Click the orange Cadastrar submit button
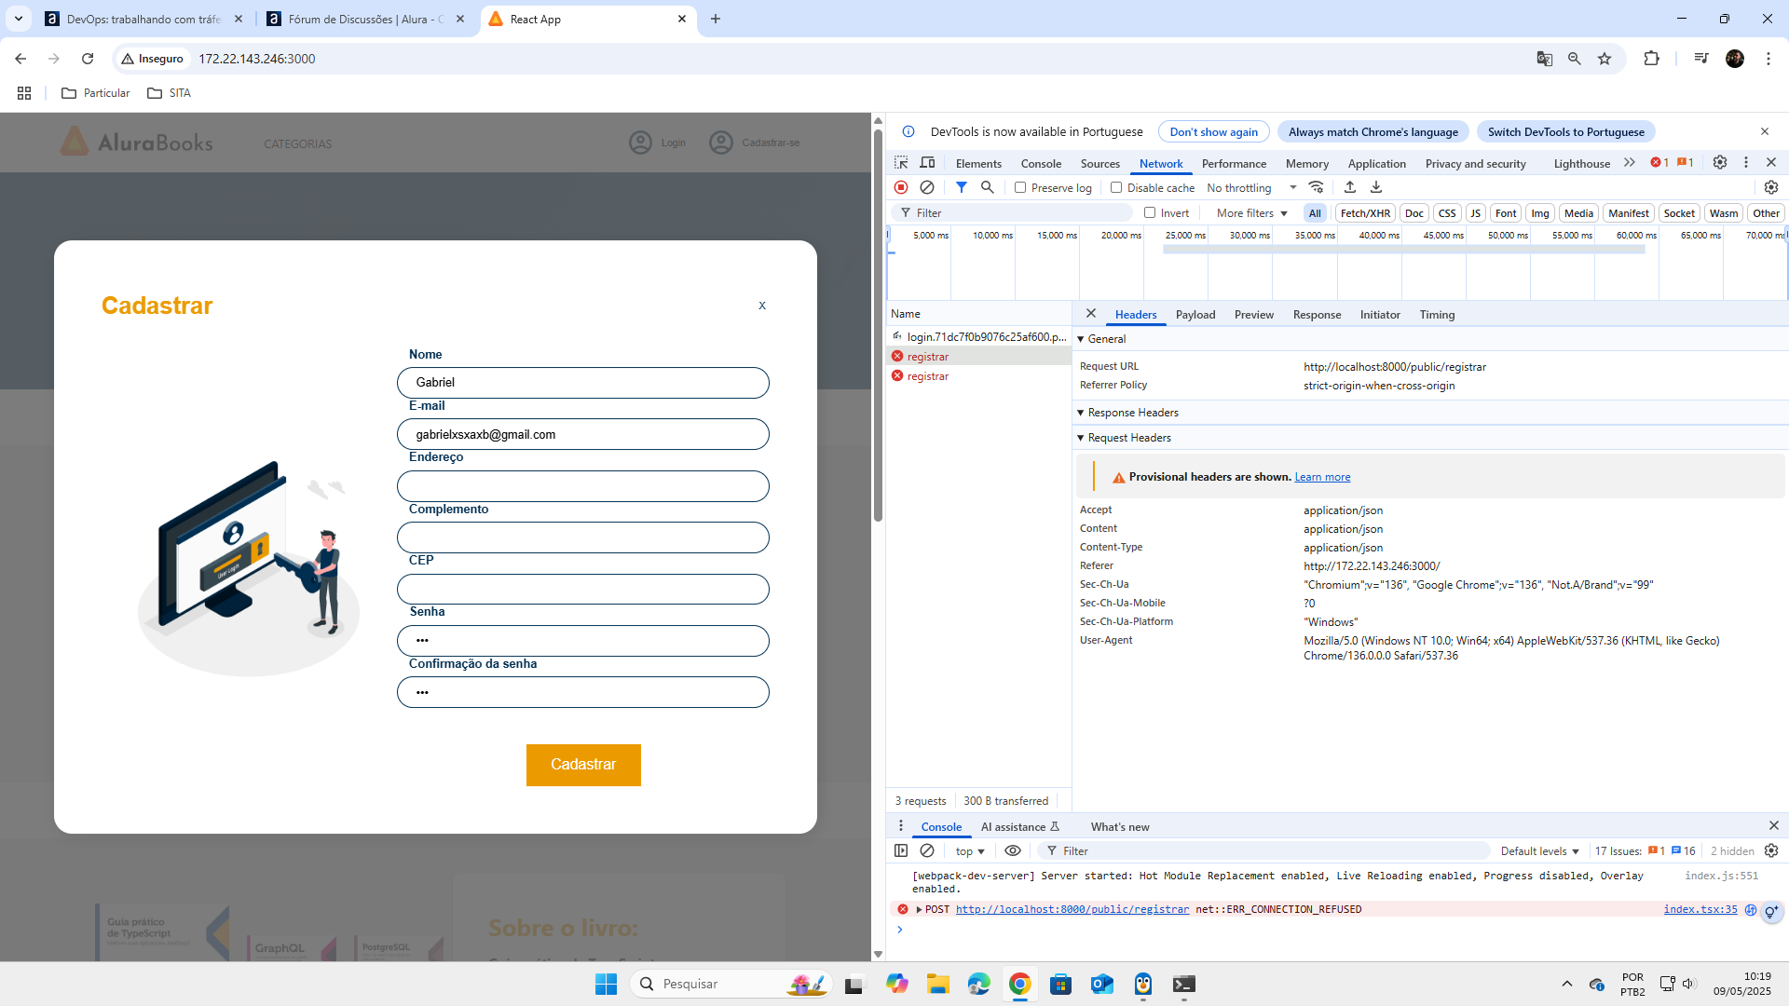Image resolution: width=1789 pixels, height=1006 pixels. click(x=583, y=765)
